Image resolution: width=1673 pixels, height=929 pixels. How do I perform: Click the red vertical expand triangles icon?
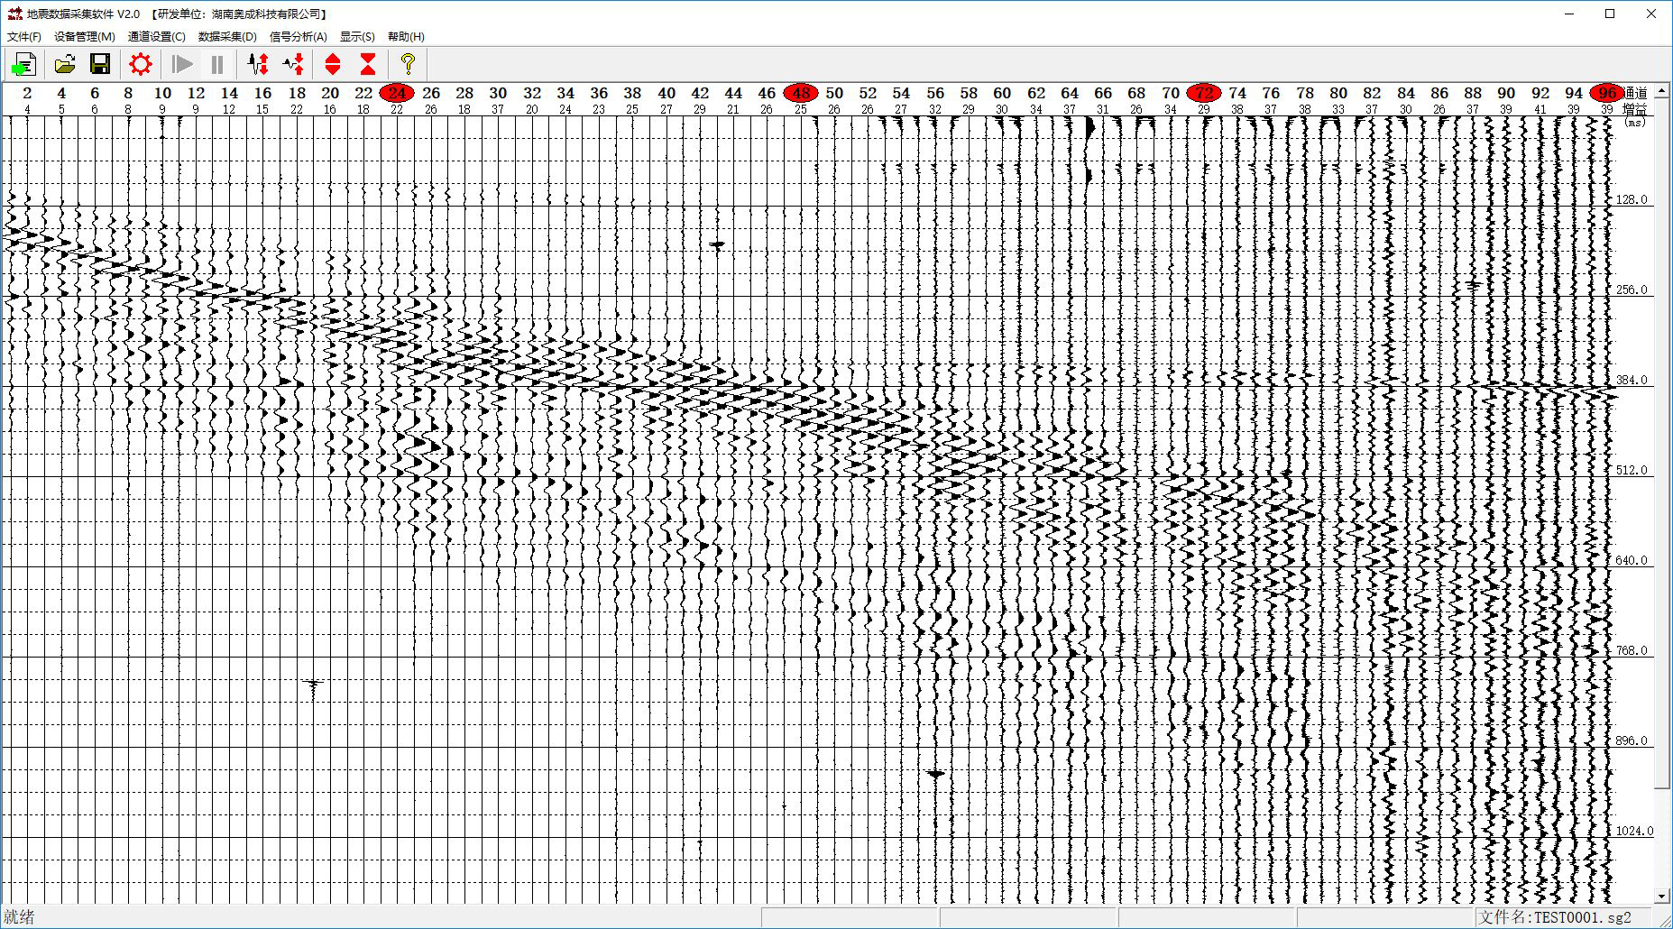333,65
